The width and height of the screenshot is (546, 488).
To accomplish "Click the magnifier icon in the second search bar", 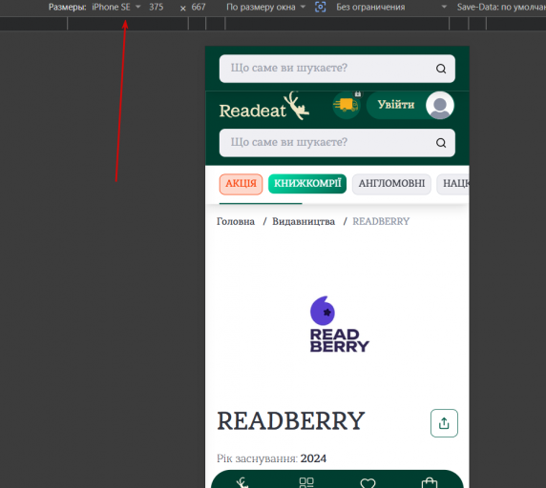I will point(441,143).
